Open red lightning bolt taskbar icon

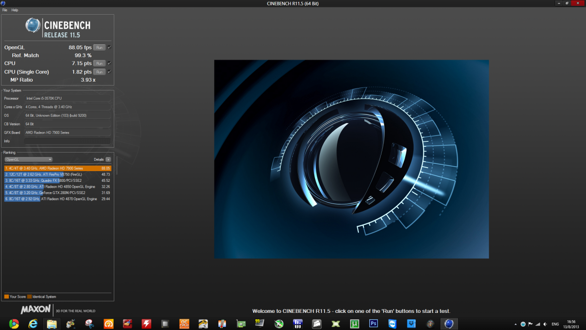pyautogui.click(x=146, y=324)
